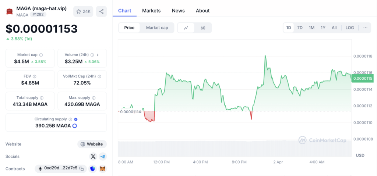The height and width of the screenshot is (176, 377).
Task: Click the verified circulating supply badge
Action: pyautogui.click(x=76, y=119)
